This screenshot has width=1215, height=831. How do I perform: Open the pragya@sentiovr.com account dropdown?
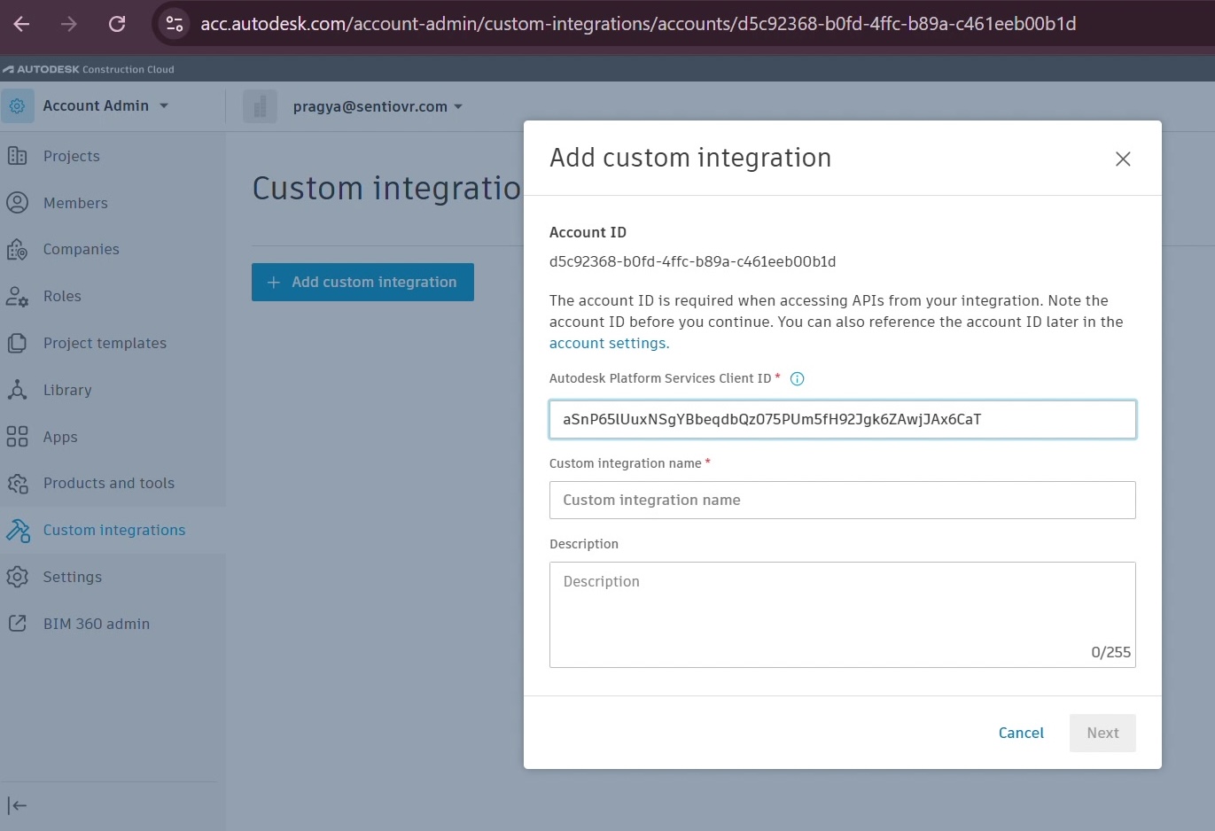[x=378, y=106]
